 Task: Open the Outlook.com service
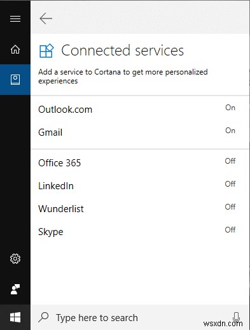(140, 110)
